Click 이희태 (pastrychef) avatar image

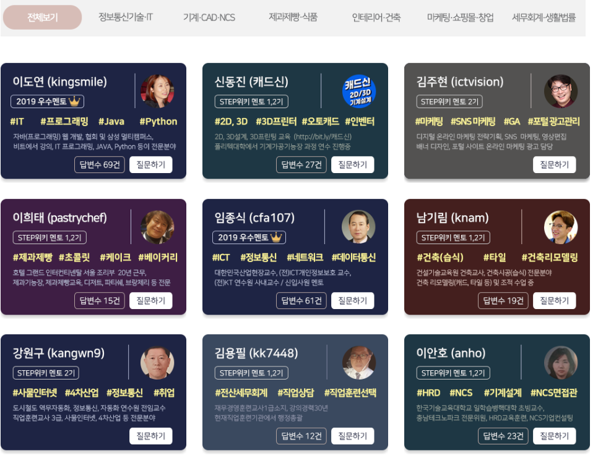click(157, 227)
